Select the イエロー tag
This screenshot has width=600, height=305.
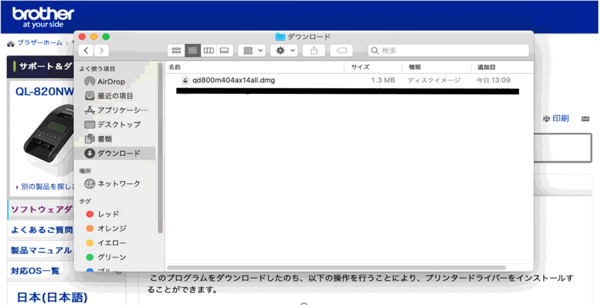[x=115, y=243]
